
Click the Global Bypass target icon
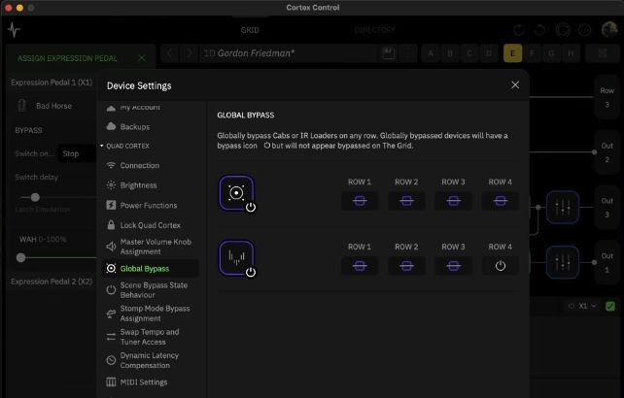111,268
